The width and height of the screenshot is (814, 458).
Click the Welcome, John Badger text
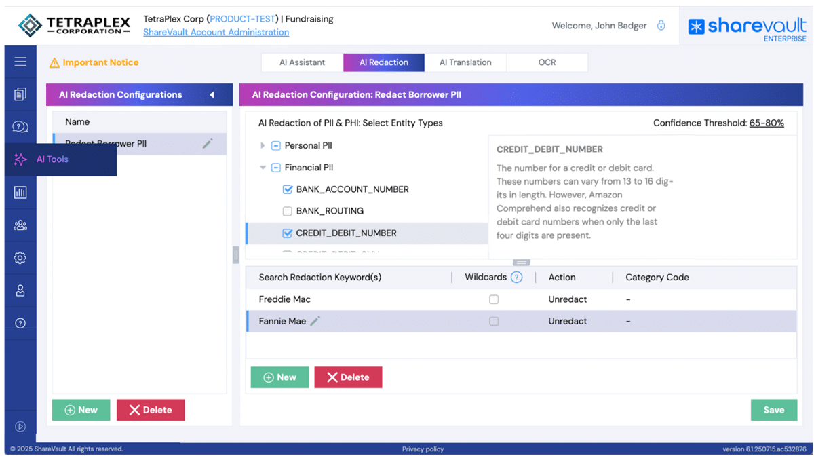click(599, 26)
